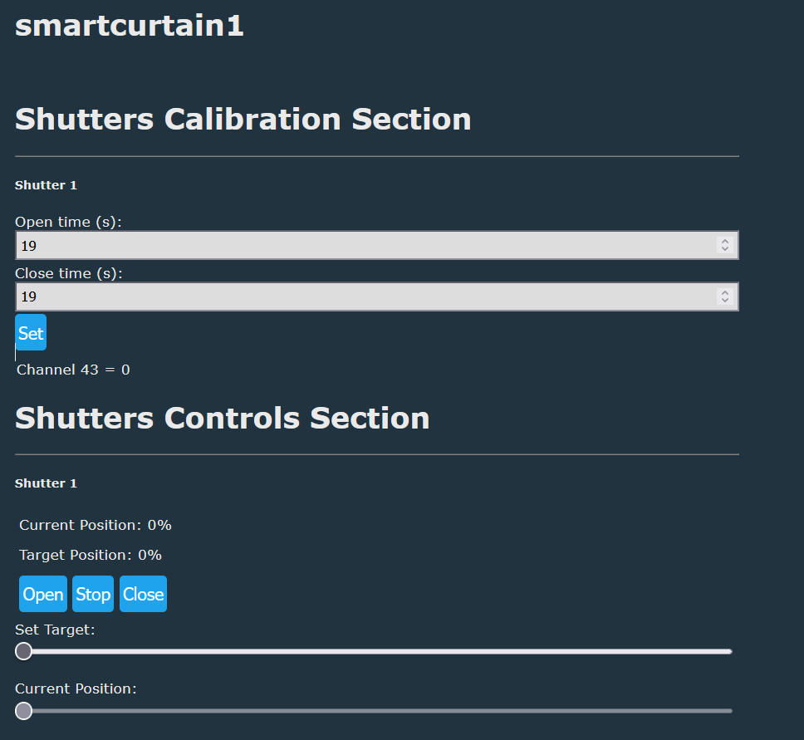This screenshot has width=804, height=740.
Task: Increment Close time using the up arrow
Action: tap(725, 292)
